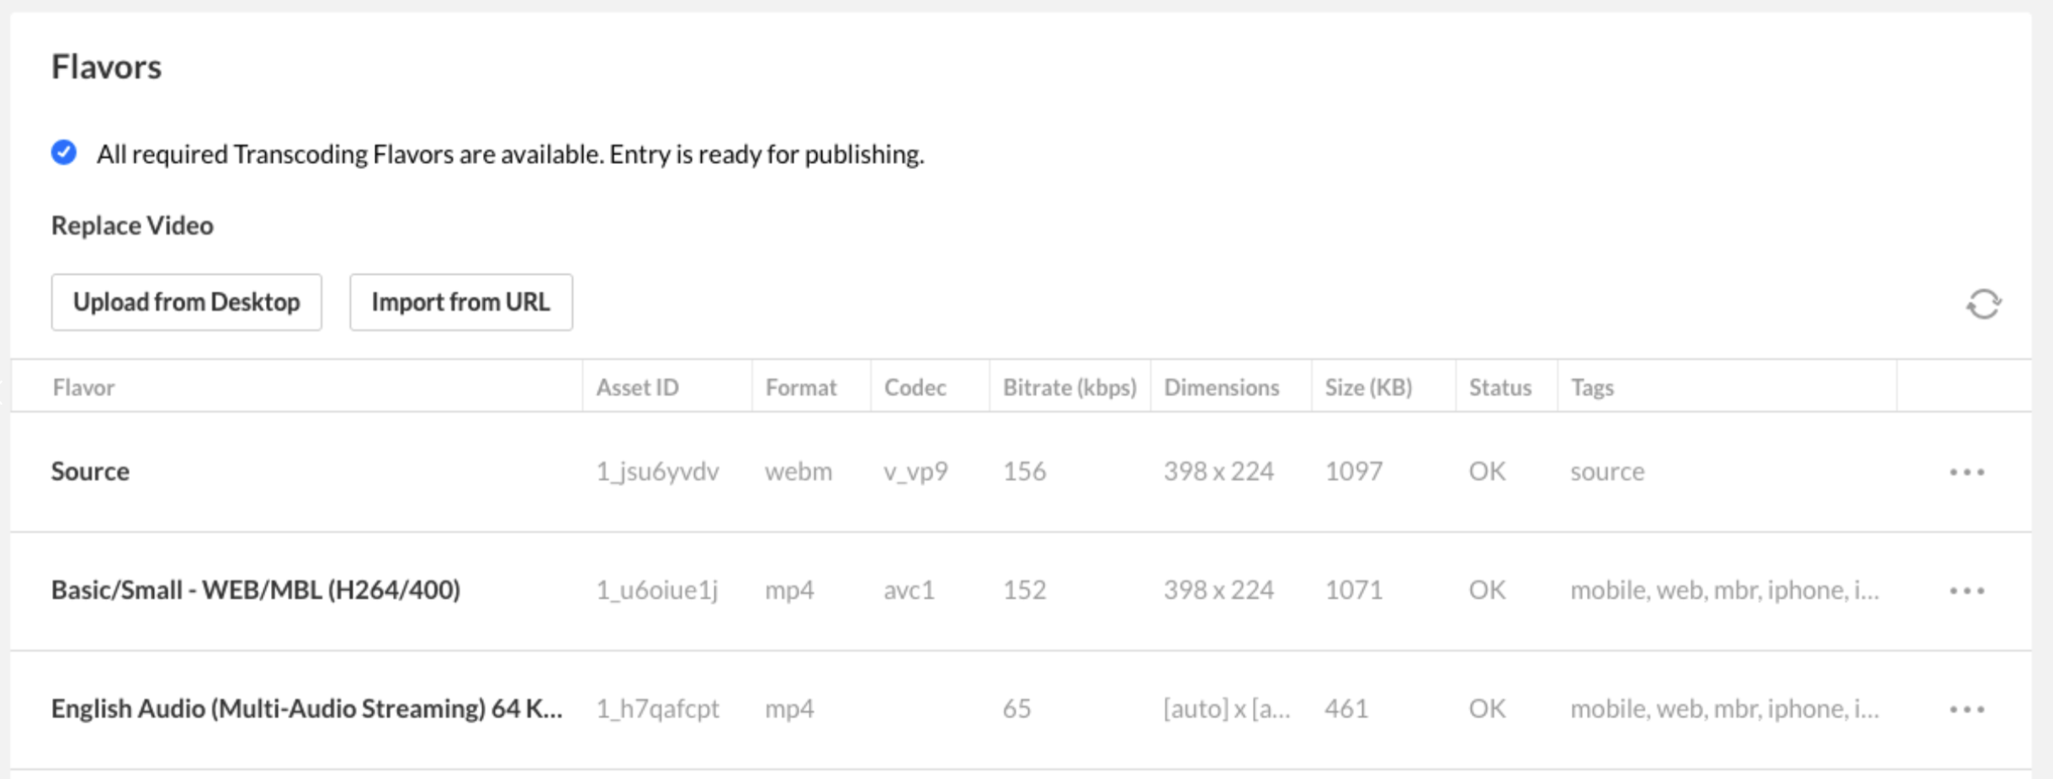Select the Basic/Small - WEB/MBL flavor name
Screen dimensions: 2053x779
256,590
